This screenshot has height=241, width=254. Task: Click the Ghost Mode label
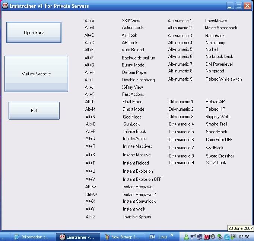(x=133, y=109)
